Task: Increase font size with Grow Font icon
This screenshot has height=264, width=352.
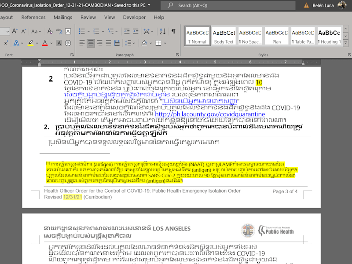Action: (15, 31)
